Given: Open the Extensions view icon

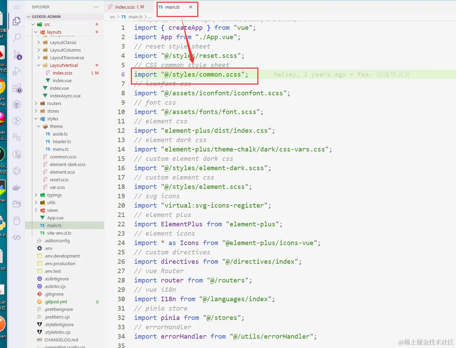Looking at the screenshot, I should click(x=17, y=88).
